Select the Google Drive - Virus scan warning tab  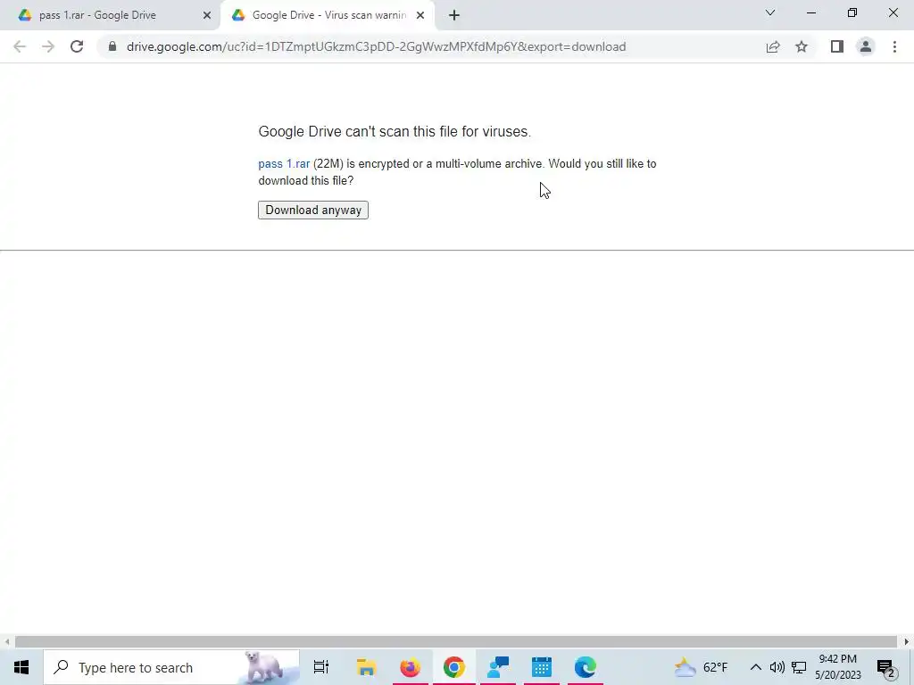[x=328, y=15]
